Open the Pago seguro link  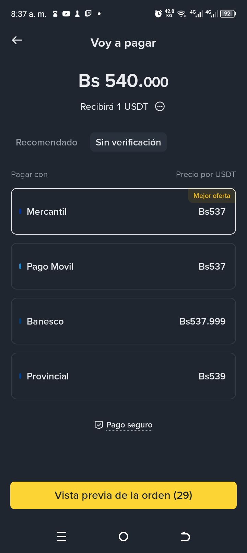tap(129, 425)
